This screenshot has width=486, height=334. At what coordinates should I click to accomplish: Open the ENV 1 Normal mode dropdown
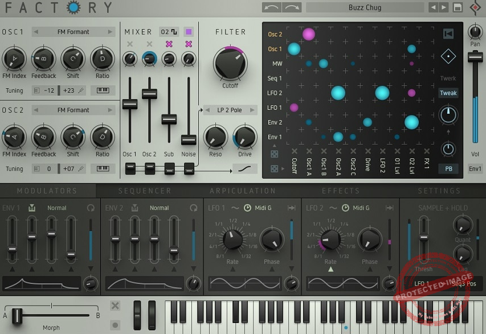[57, 208]
